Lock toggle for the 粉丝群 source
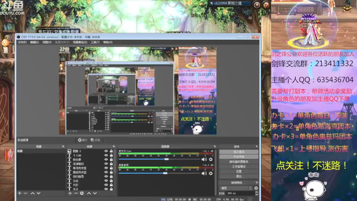357x201 pixels. tap(111, 159)
